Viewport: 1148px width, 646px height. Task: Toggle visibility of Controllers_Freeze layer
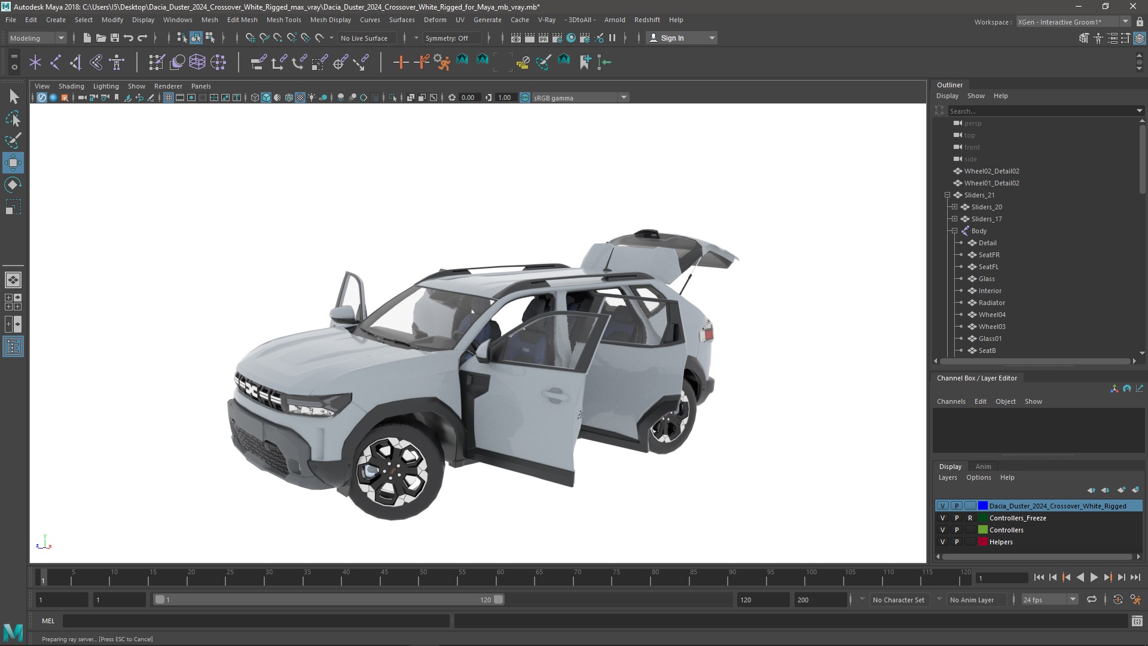tap(943, 518)
